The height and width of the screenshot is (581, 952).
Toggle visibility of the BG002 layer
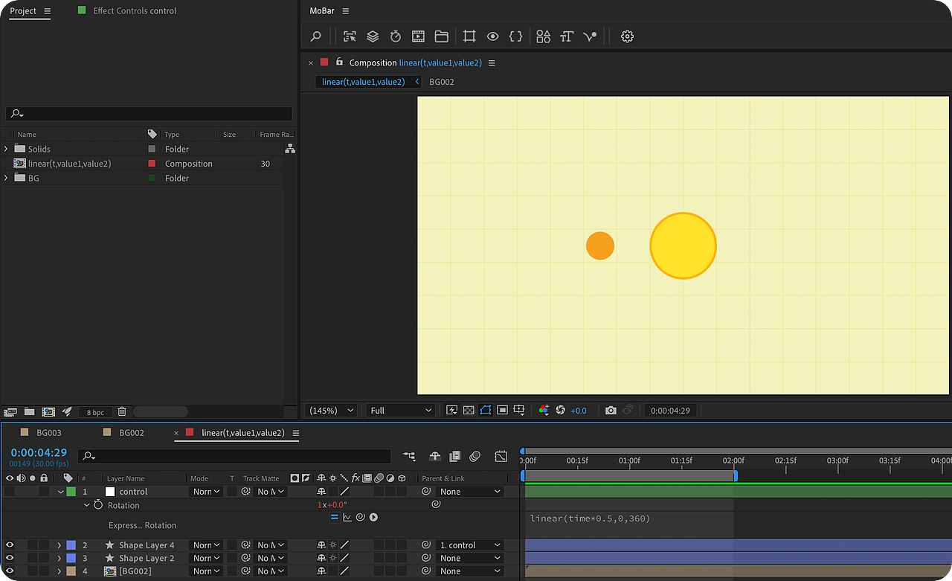click(x=10, y=571)
